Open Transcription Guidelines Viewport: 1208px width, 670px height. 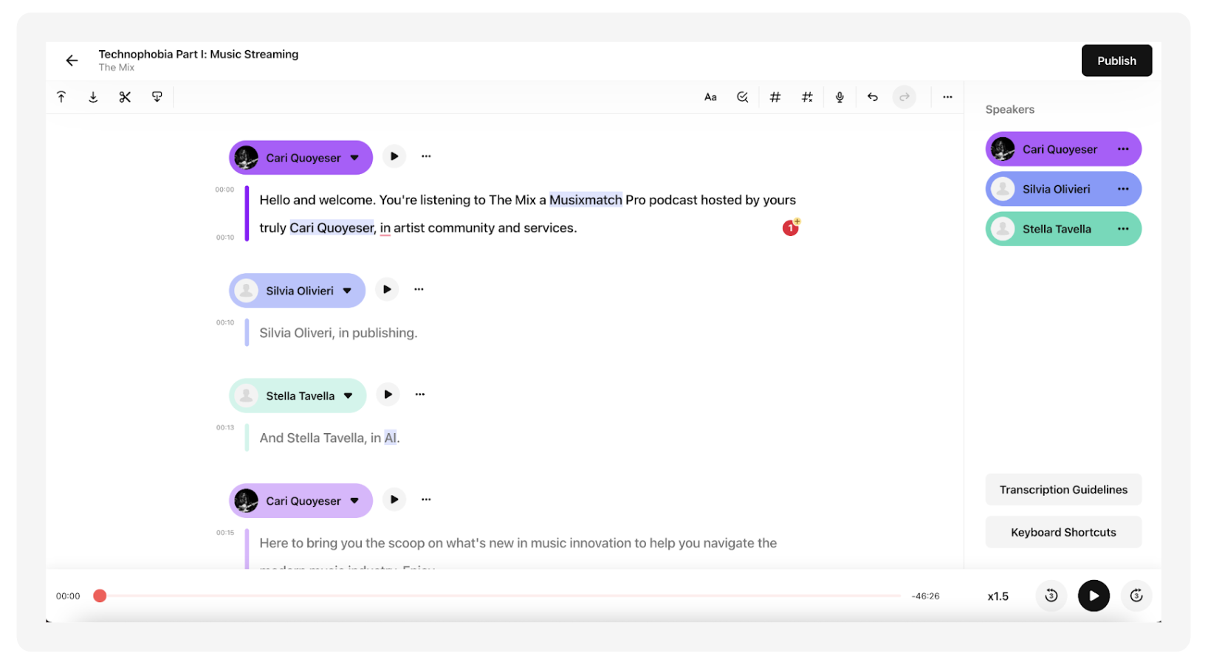[1063, 490]
